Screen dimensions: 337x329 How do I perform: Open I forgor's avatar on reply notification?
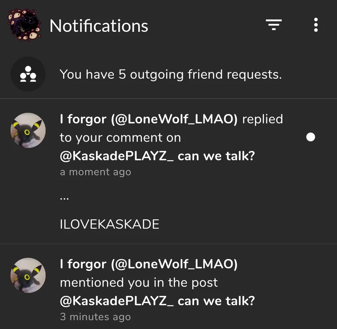click(x=28, y=130)
